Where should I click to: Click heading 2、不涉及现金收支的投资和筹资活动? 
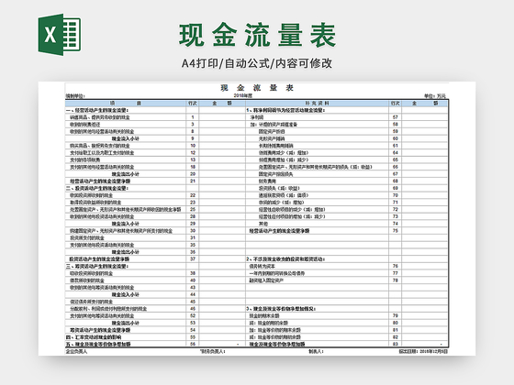[x=285, y=259]
